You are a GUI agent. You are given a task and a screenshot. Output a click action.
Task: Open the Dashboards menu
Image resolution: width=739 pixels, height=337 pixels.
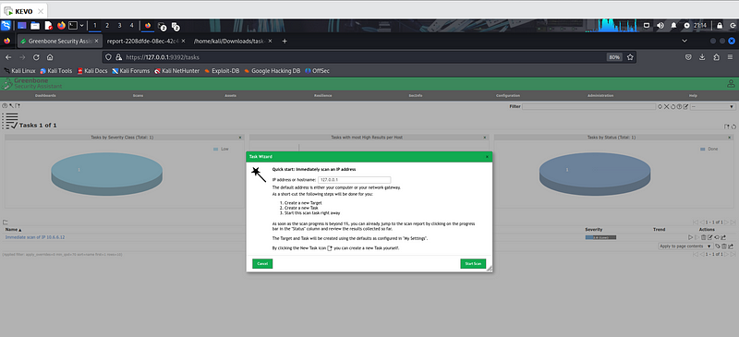click(x=45, y=96)
